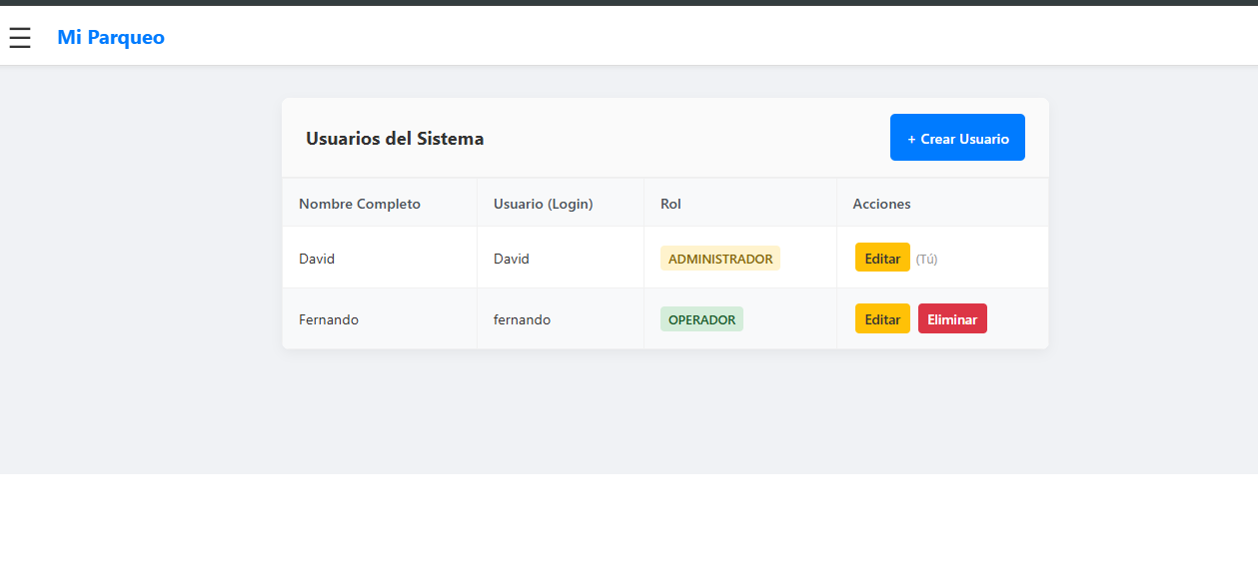Click the (Tú) label beside Editar
The width and height of the screenshot is (1258, 566).
coord(926,259)
